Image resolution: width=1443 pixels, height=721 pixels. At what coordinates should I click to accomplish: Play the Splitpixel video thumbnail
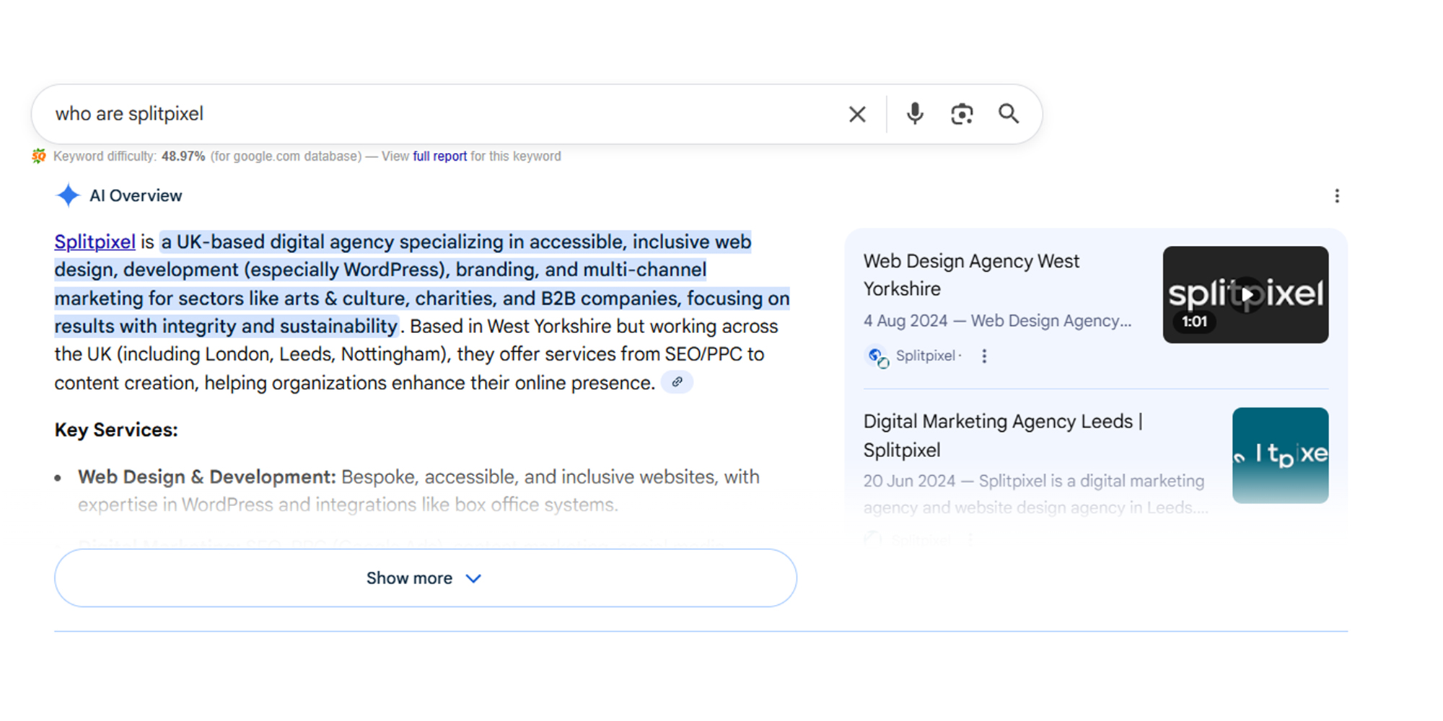1245,295
